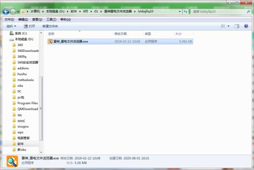Click the qq folder icon in tree
This screenshot has height=170, width=254.
tap(14, 115)
